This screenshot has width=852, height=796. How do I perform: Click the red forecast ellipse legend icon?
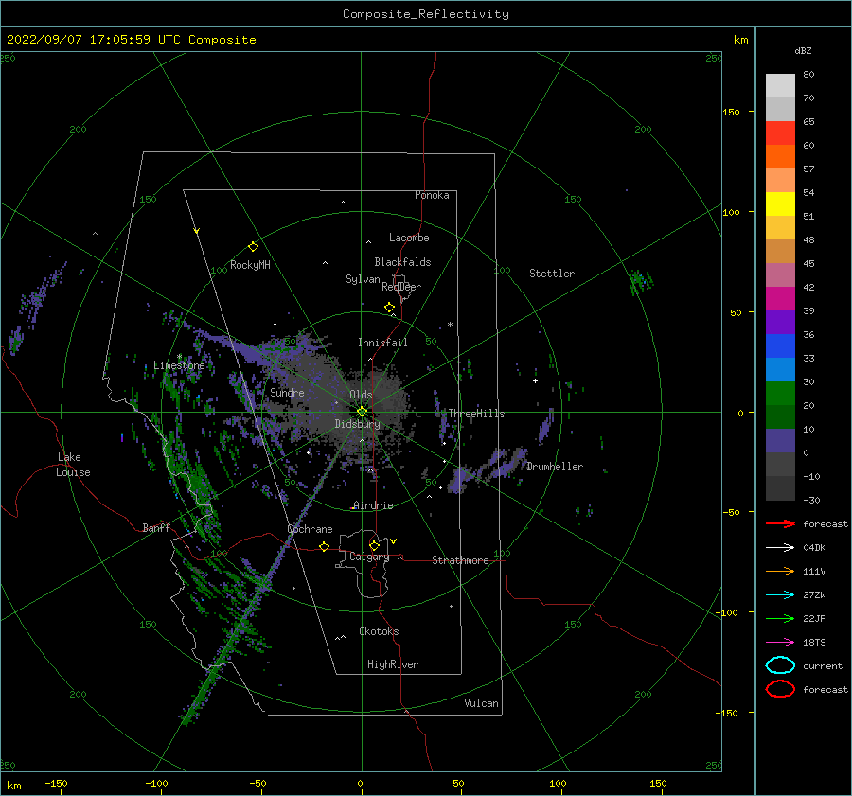(780, 689)
